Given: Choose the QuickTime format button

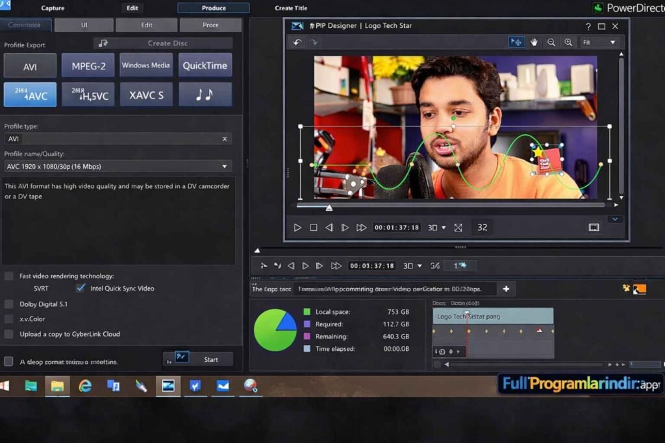Looking at the screenshot, I should [205, 66].
